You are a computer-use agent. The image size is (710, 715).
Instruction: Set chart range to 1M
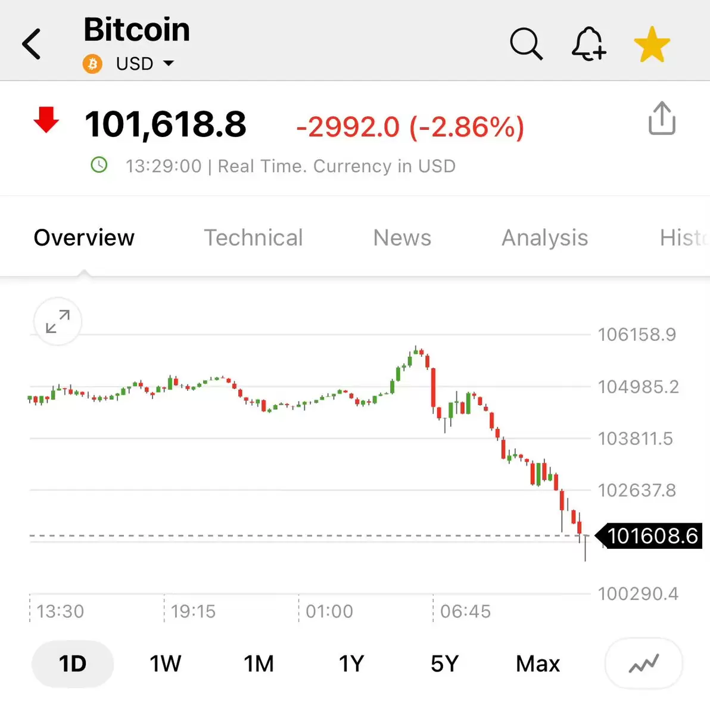259,664
